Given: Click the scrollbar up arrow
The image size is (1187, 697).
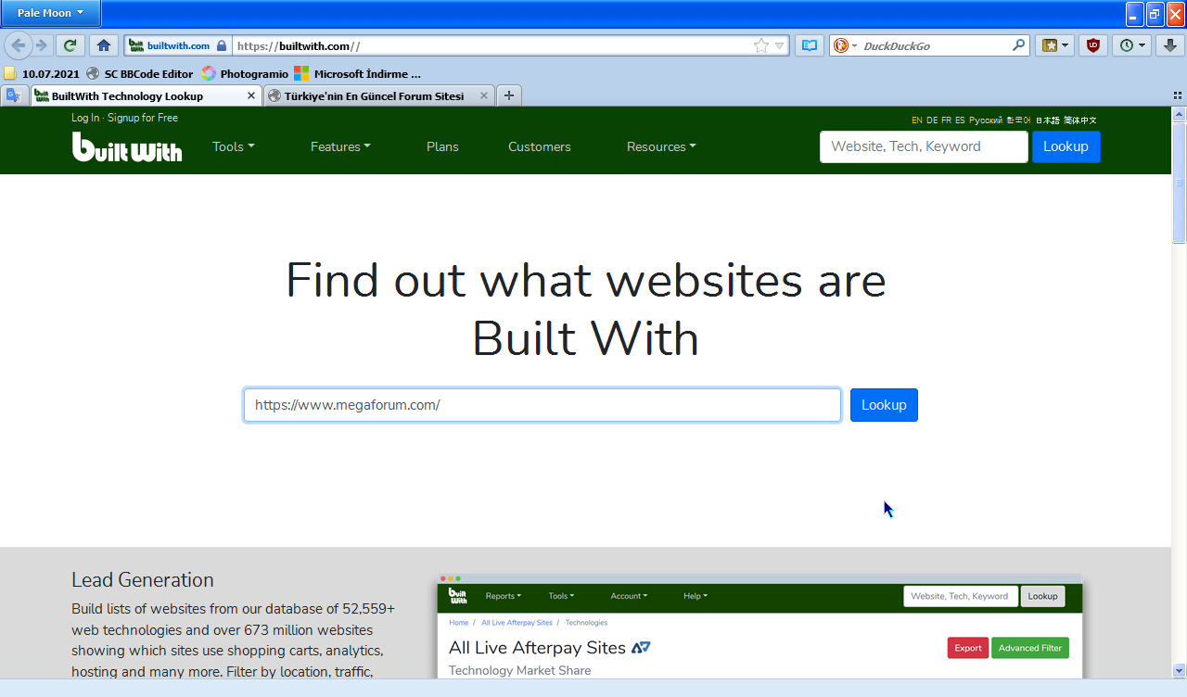Looking at the screenshot, I should pos(1180,114).
